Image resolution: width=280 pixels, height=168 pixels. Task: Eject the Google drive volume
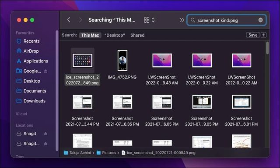pos(45,71)
